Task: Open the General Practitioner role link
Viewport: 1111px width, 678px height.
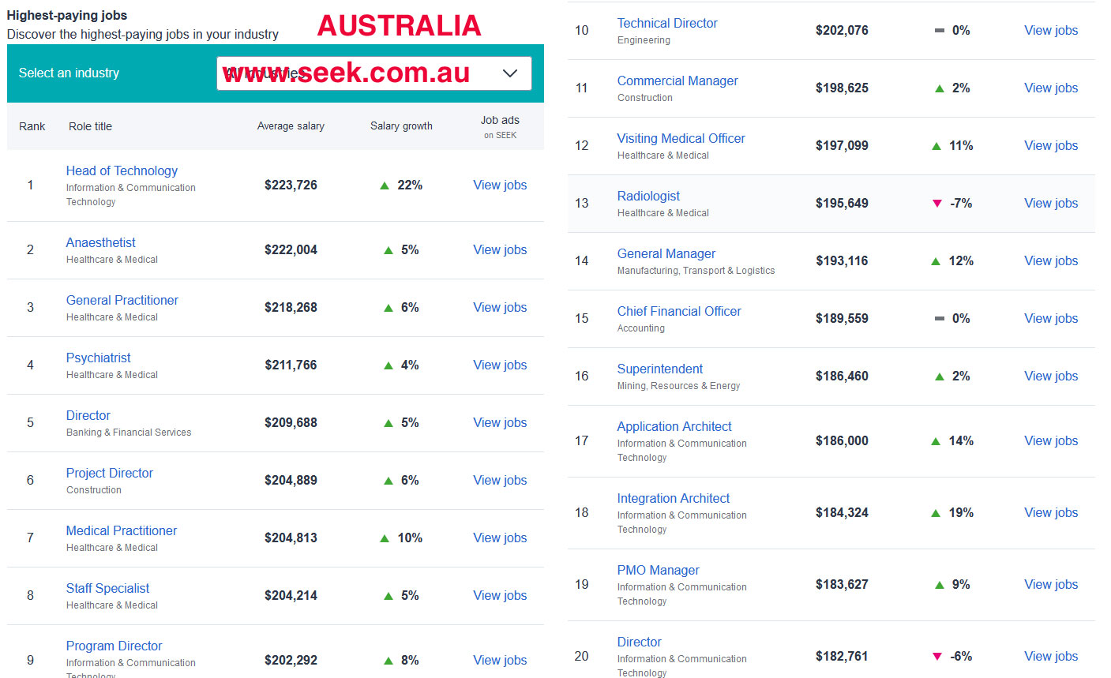Action: pyautogui.click(x=122, y=300)
